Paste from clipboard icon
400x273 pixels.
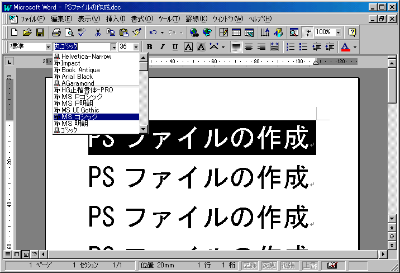123,32
